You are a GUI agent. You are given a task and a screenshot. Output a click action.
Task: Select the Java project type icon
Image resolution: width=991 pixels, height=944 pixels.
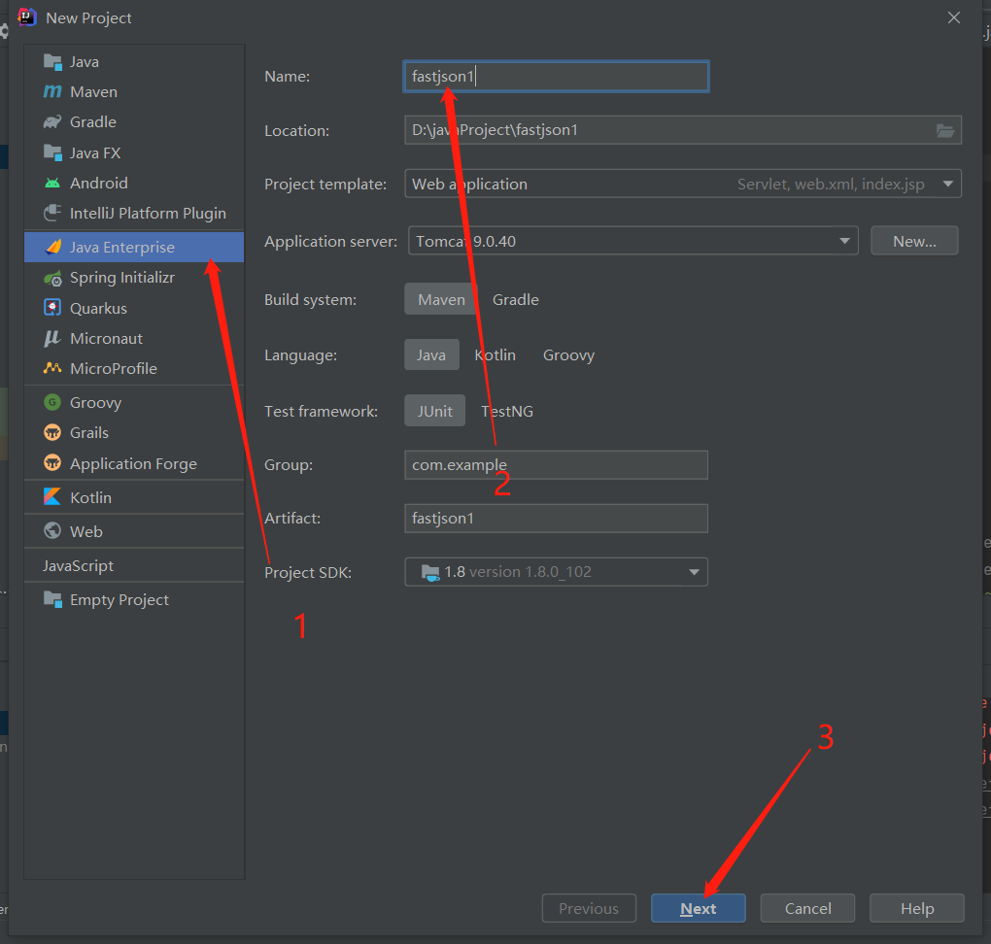52,62
